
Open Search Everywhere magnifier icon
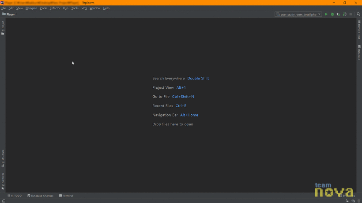coord(358,14)
